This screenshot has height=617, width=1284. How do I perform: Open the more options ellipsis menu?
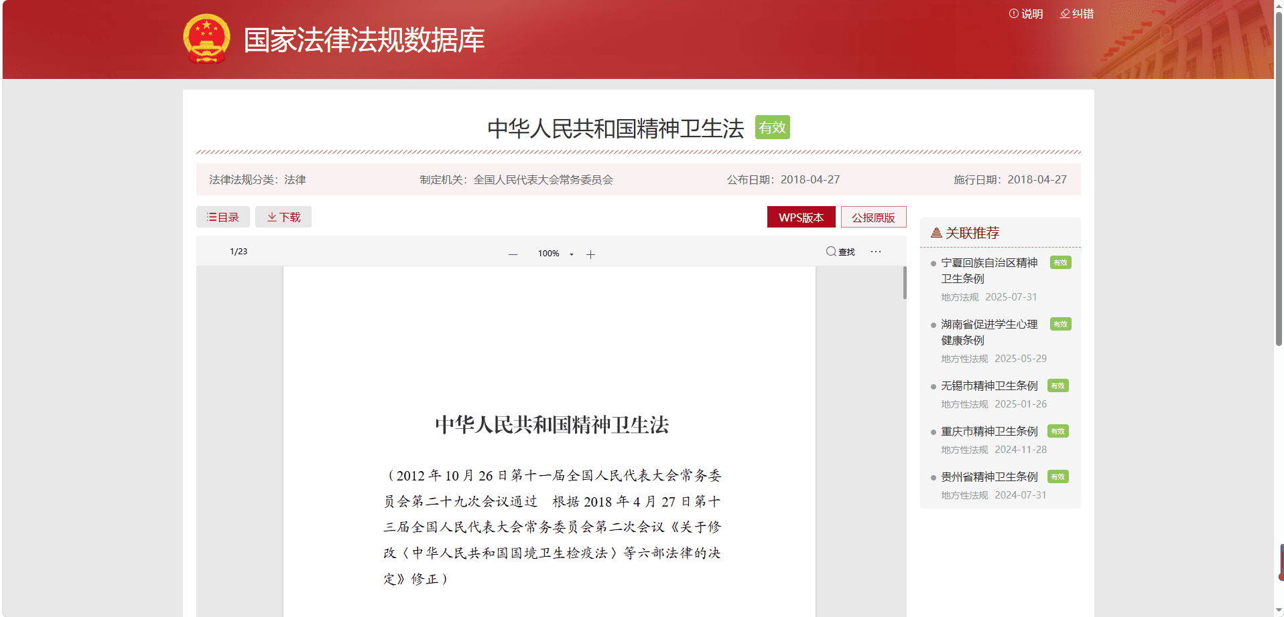(876, 252)
